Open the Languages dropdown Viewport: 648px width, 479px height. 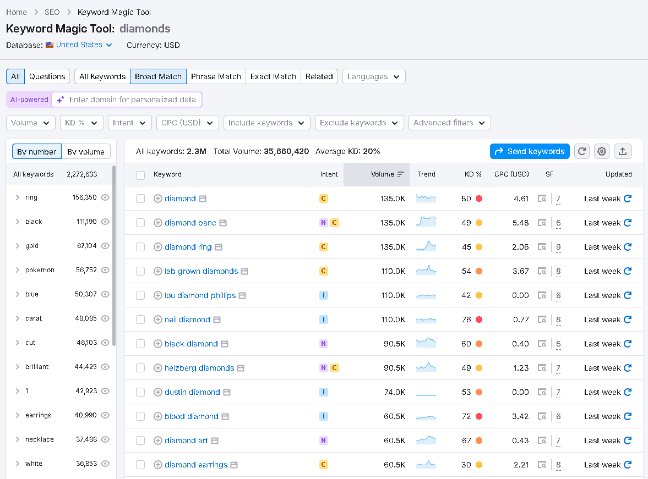pos(374,76)
